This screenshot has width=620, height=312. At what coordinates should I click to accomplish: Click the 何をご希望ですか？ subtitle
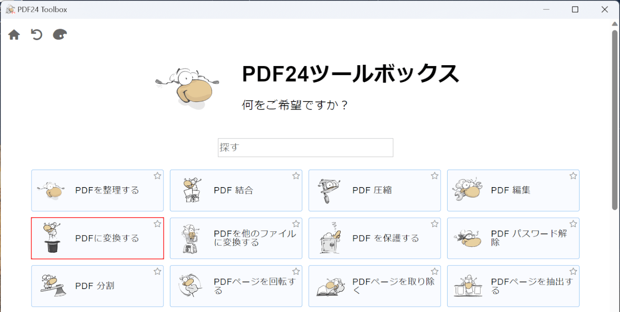coord(295,104)
